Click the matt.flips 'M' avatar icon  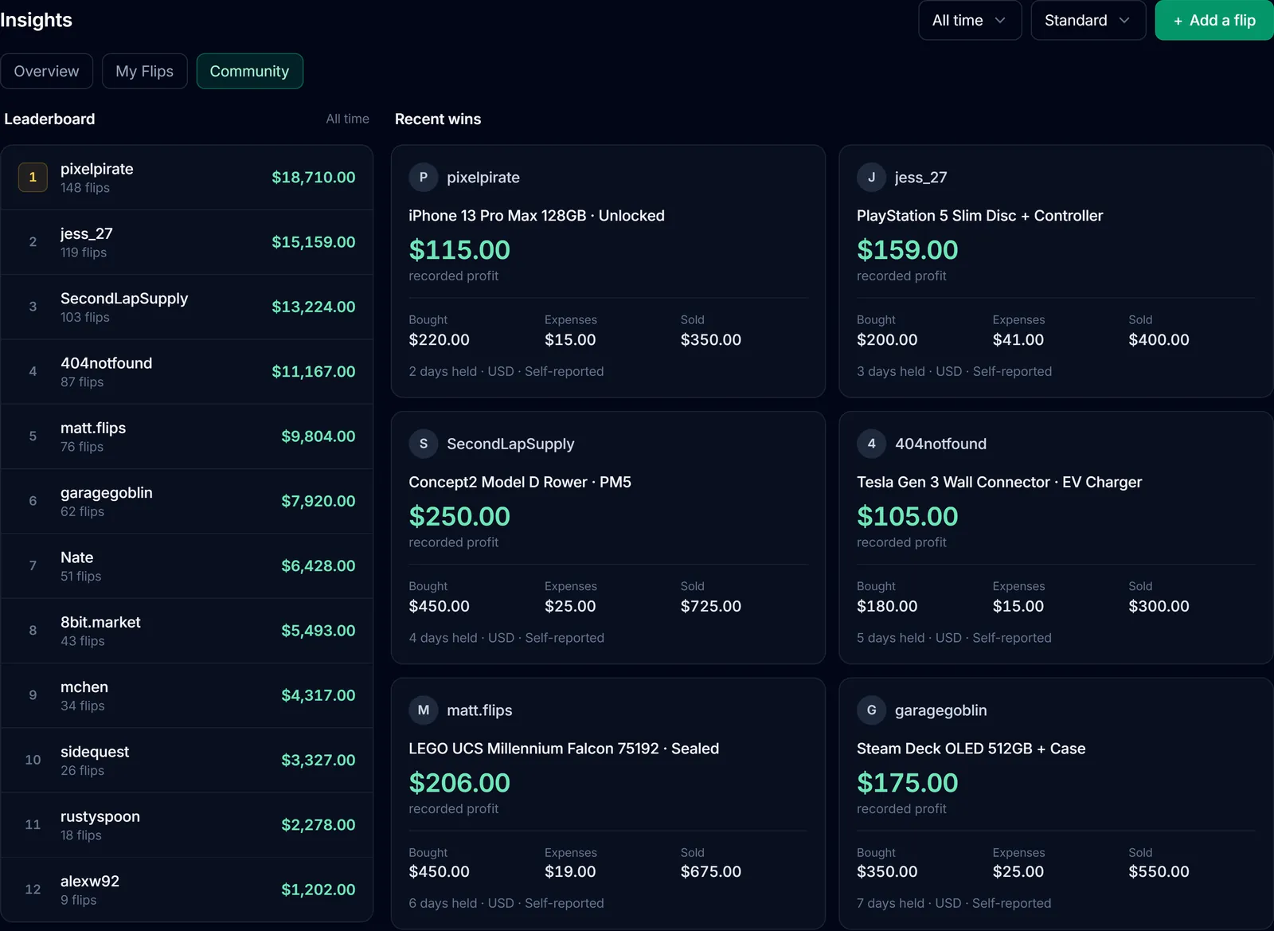click(424, 710)
